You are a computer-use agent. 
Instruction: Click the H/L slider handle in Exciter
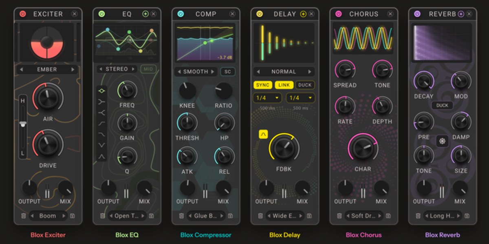coord(23,124)
